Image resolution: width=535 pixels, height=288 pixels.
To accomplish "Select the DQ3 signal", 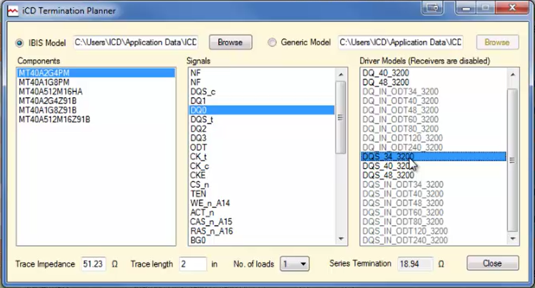I will (x=262, y=138).
